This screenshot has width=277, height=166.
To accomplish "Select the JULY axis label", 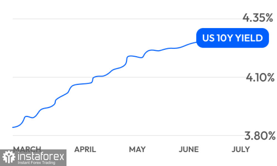I will 241,149.
